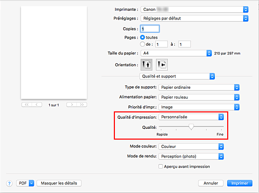259x193 pixels.
Task: Enable Aperçu avant impression checkbox
Action: click(161, 166)
